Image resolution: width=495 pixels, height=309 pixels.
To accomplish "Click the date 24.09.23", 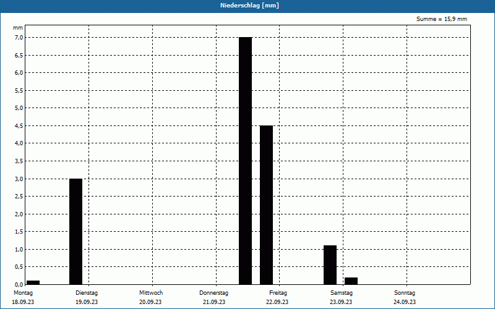I will tap(405, 302).
